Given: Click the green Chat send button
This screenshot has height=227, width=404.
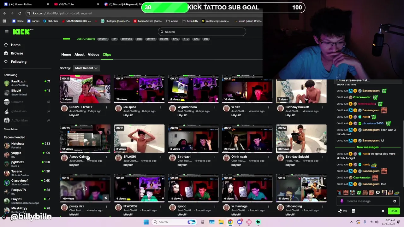Looking at the screenshot, I should (394, 211).
